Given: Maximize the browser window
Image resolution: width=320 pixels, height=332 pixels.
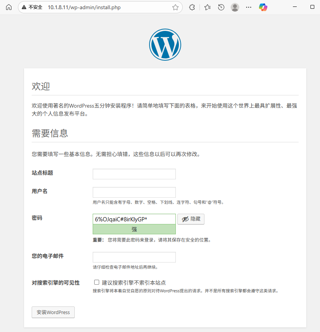Looking at the screenshot, I should point(312,7).
